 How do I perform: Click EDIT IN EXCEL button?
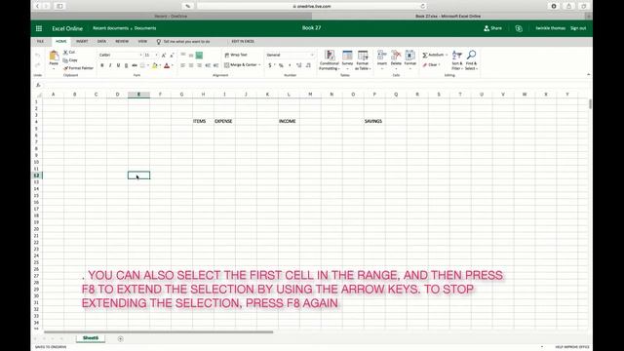(x=243, y=41)
